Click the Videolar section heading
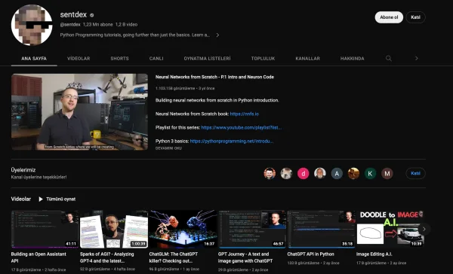The width and height of the screenshot is (453, 274). (x=21, y=199)
